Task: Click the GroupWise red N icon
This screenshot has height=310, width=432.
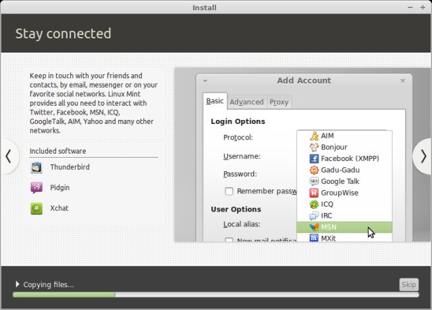Action: [314, 193]
